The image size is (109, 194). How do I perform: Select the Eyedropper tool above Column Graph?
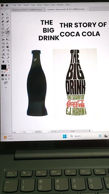(3, 50)
